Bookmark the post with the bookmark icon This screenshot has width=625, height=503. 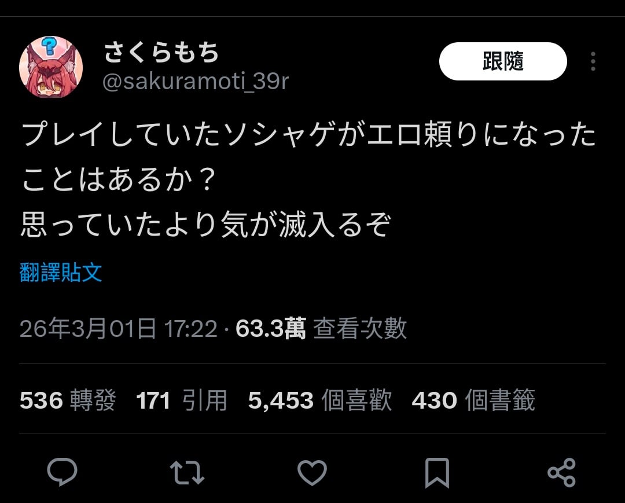[x=437, y=473]
